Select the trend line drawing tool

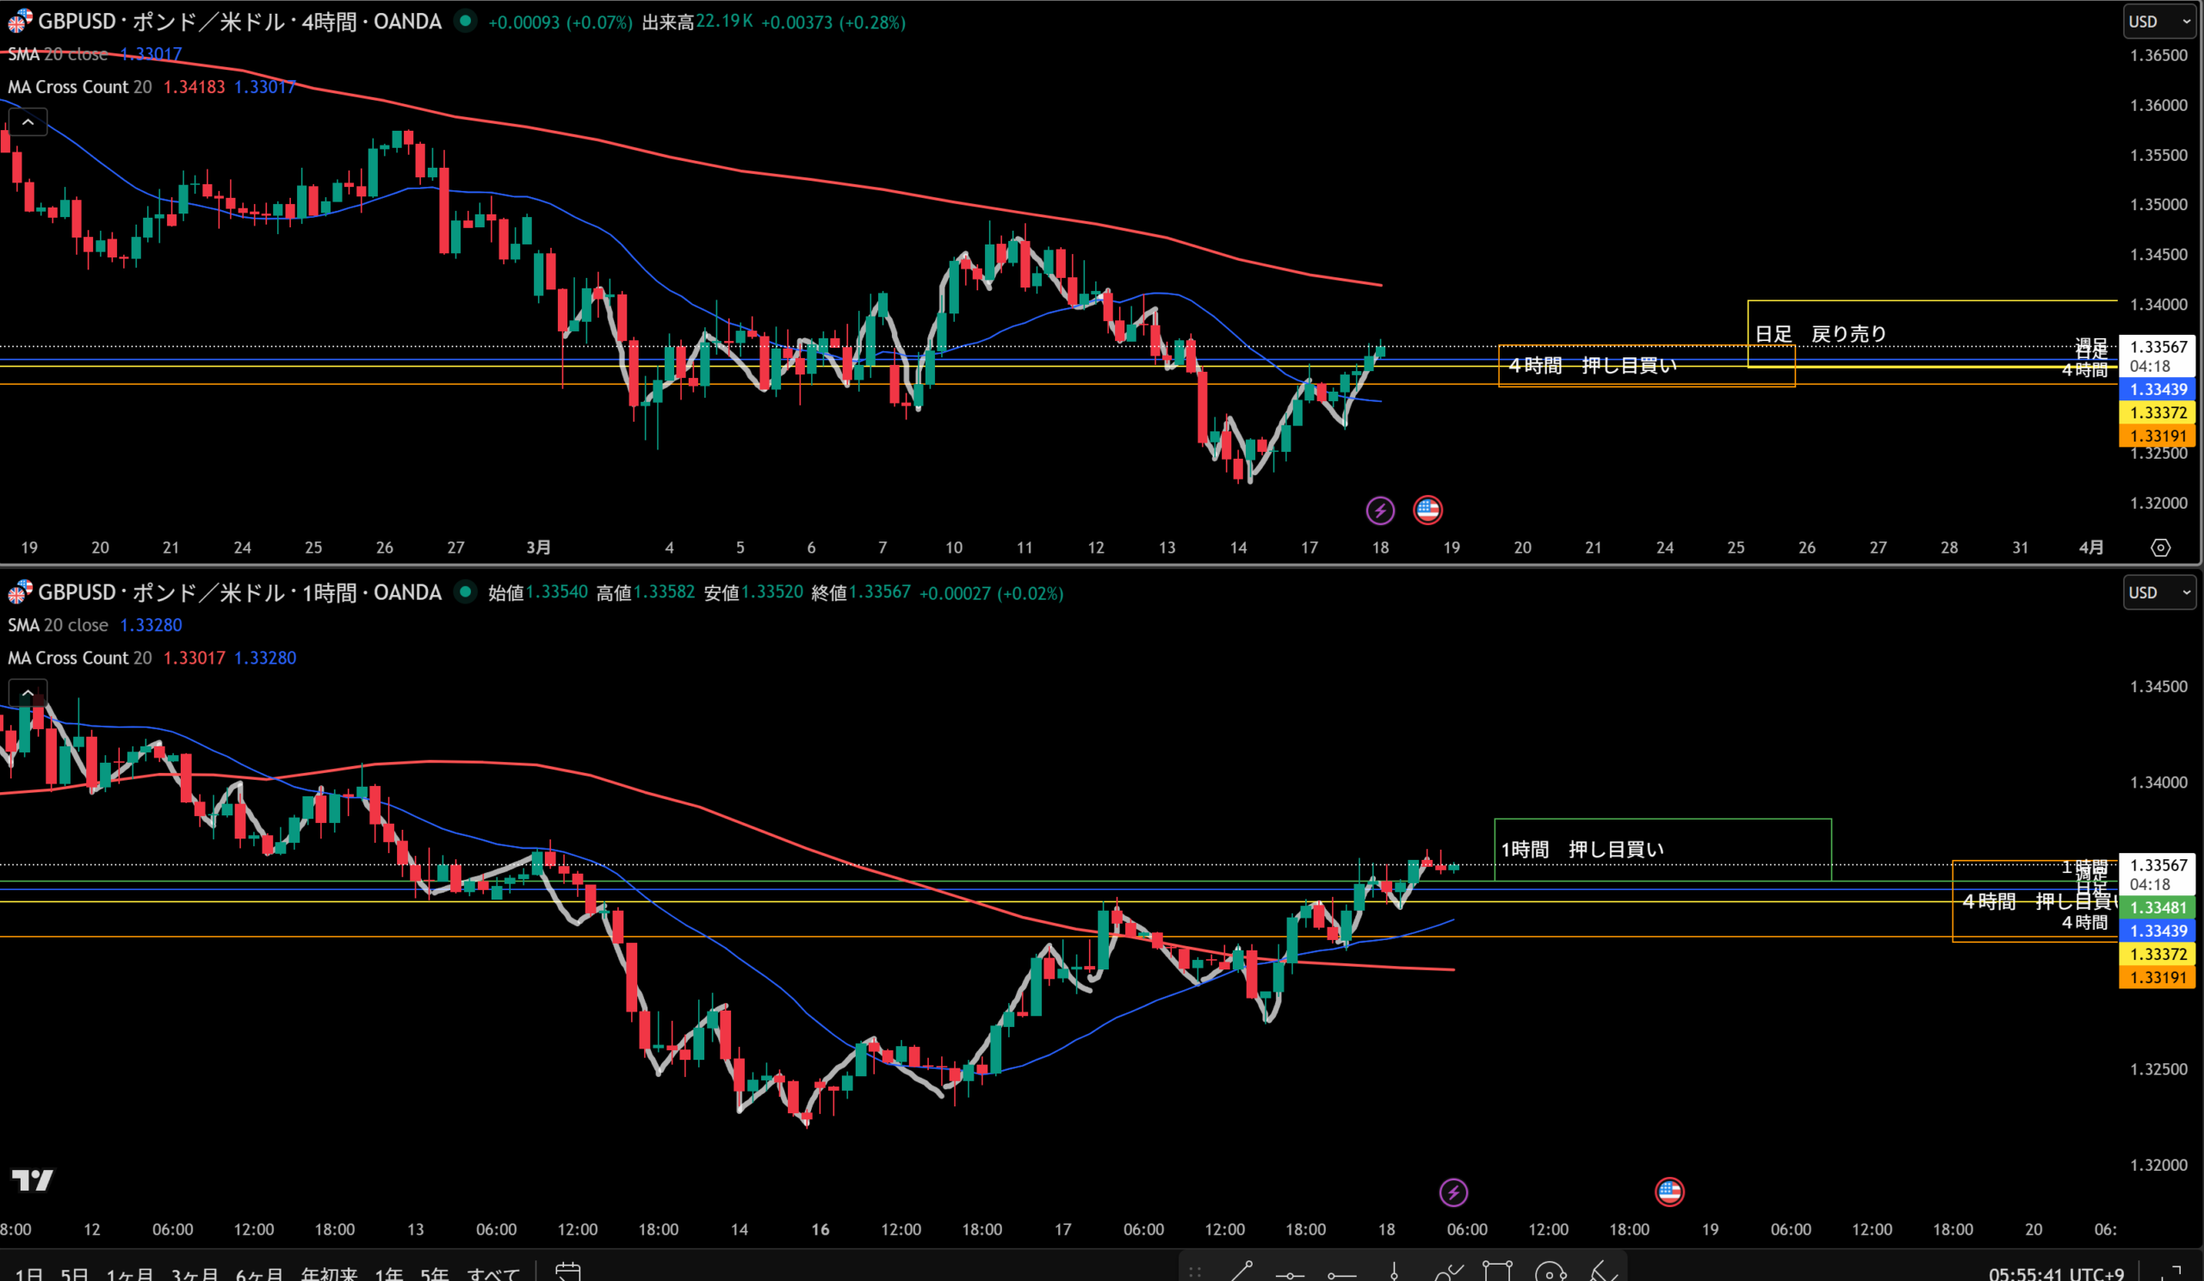point(1241,1271)
